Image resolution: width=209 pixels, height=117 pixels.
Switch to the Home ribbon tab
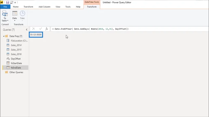click(16, 7)
